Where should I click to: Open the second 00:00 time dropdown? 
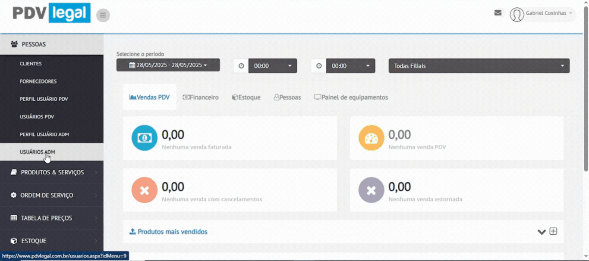350,66
